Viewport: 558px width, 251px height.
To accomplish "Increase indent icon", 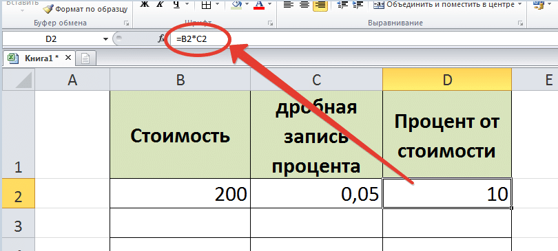I will [x=358, y=4].
